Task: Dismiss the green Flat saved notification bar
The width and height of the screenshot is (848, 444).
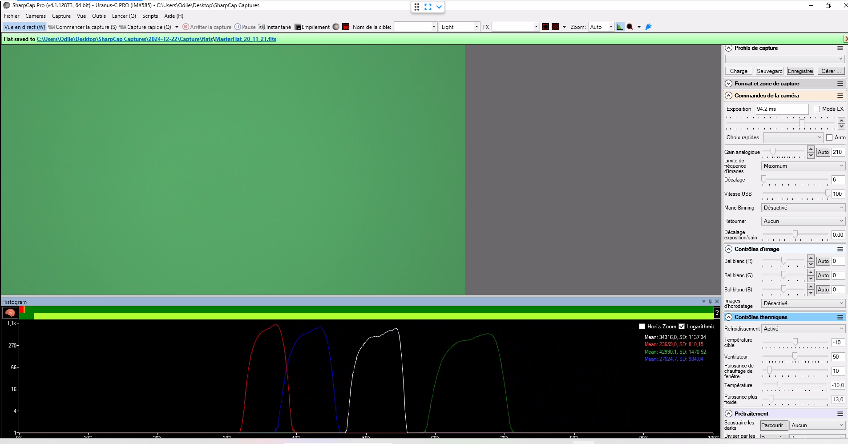Action: (x=846, y=39)
